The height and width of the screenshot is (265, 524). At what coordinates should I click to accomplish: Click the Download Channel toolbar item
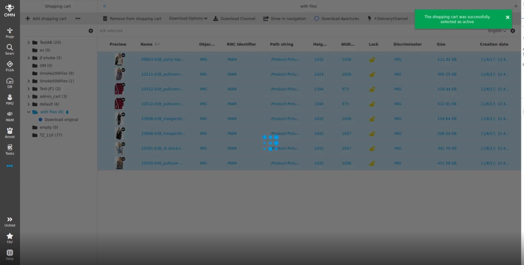[x=234, y=19]
